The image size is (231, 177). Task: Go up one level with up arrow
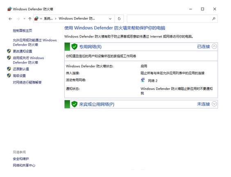pyautogui.click(x=30, y=19)
